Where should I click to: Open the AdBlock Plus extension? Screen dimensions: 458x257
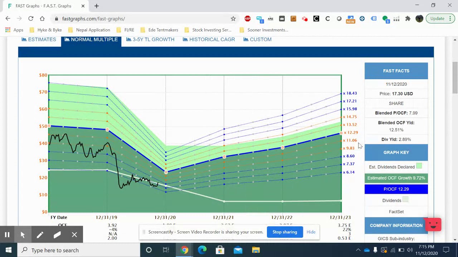click(248, 19)
